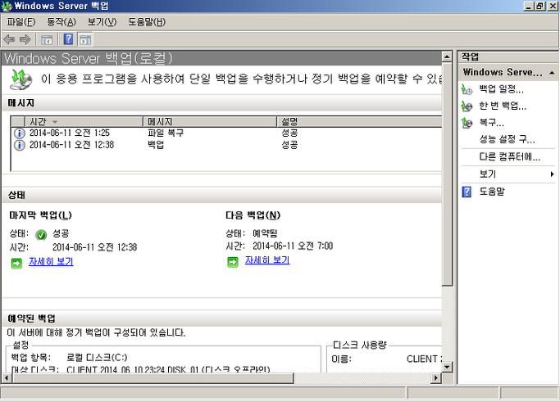The height and width of the screenshot is (402, 560).
Task: Click the 예약됨 status text
Action: [x=265, y=233]
